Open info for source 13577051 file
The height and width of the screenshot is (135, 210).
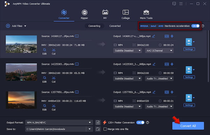77,92
